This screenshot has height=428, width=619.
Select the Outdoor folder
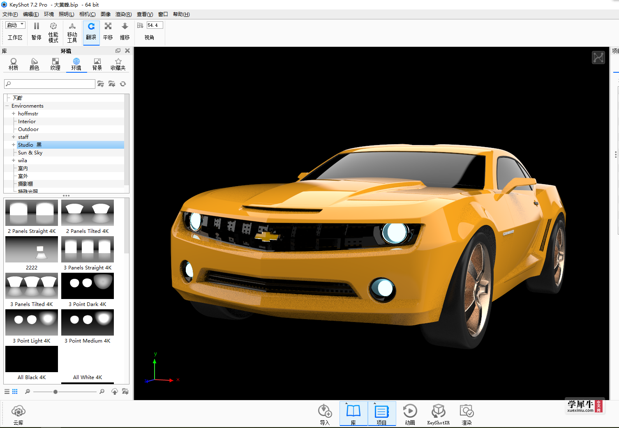point(28,129)
